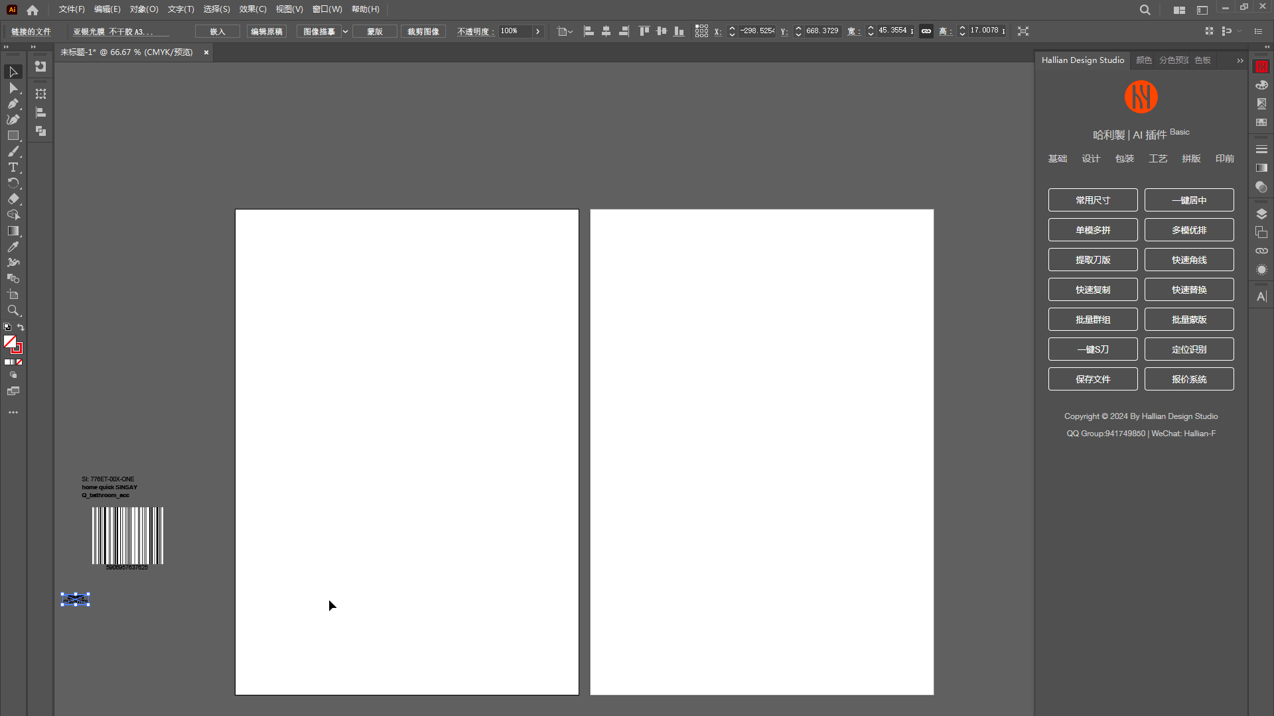Open the 文件(F) menu
The image size is (1274, 716).
coord(72,9)
